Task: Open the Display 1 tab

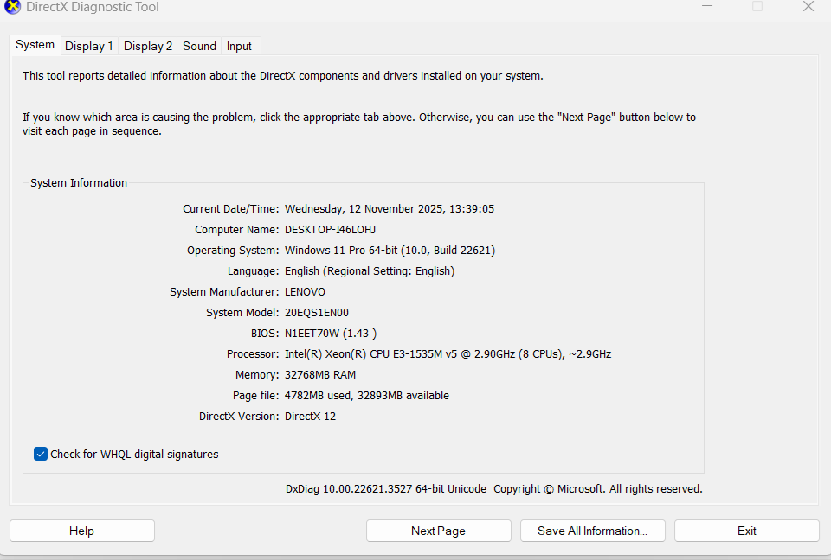Action: tap(88, 46)
